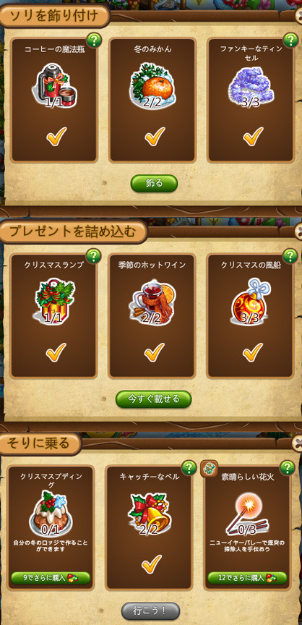302x625 pixels.
Task: Click the Christmas pudding icon
Action: tap(51, 514)
